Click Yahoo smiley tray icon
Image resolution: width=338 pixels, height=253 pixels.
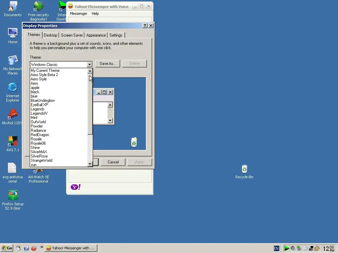[x=305, y=248]
